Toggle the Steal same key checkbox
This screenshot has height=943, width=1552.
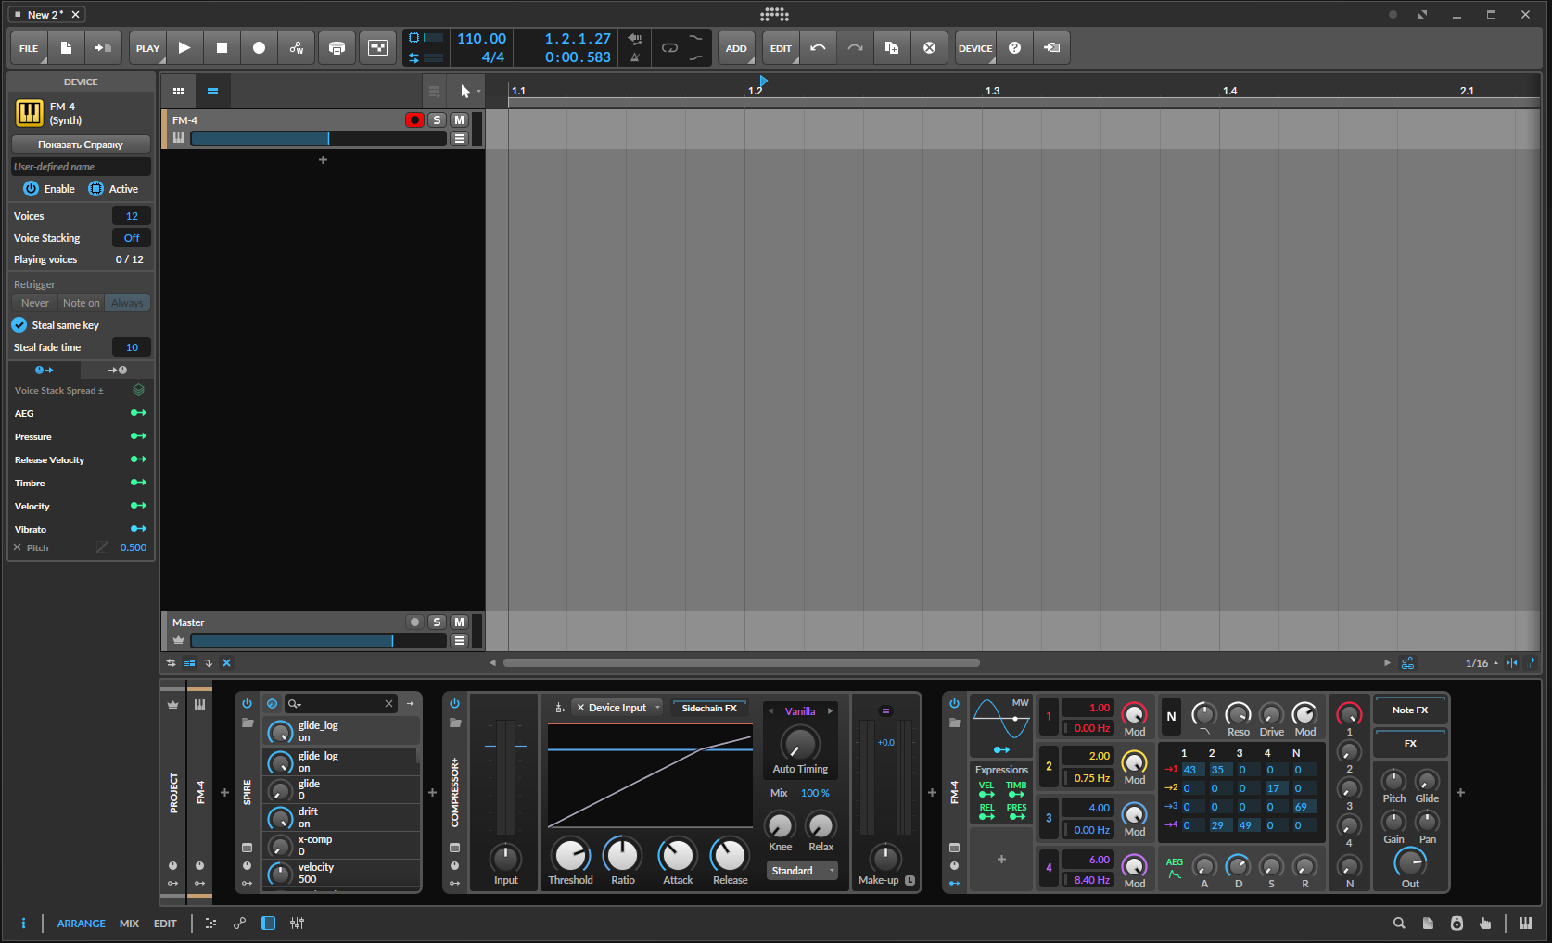point(19,325)
